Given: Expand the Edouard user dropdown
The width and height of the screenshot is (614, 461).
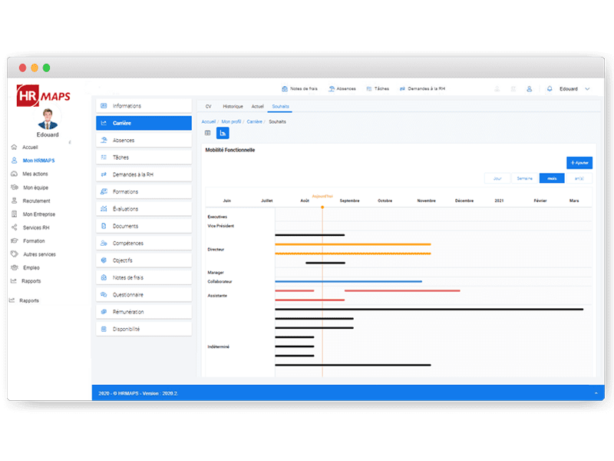Looking at the screenshot, I should coord(587,89).
